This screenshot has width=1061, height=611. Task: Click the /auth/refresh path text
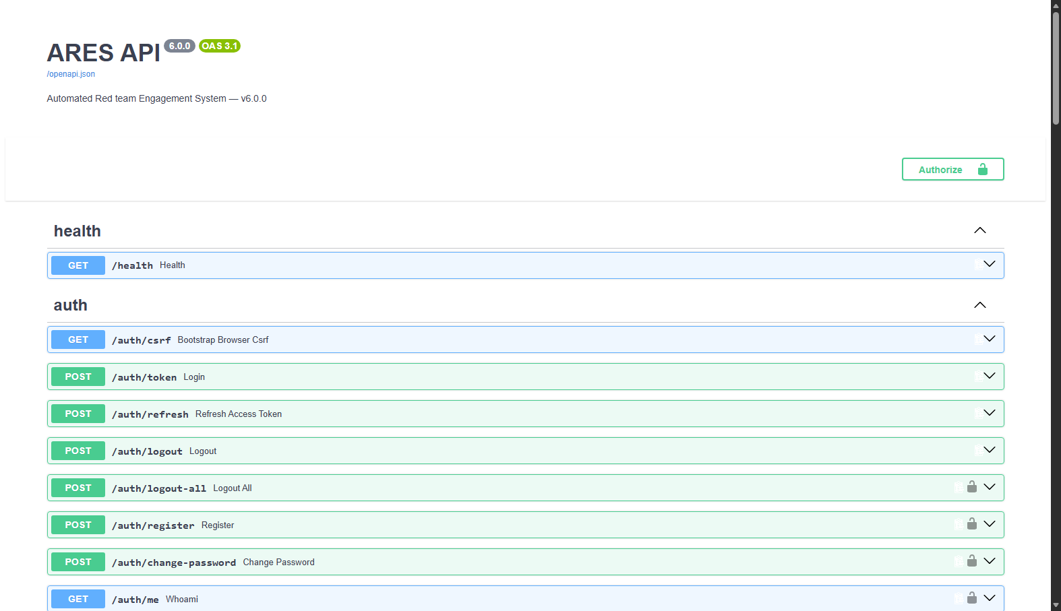(150, 414)
